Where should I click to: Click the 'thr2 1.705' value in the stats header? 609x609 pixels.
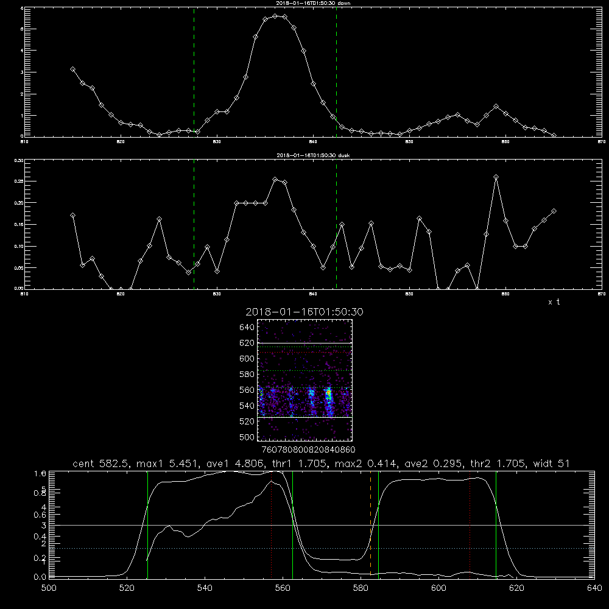[x=498, y=463]
